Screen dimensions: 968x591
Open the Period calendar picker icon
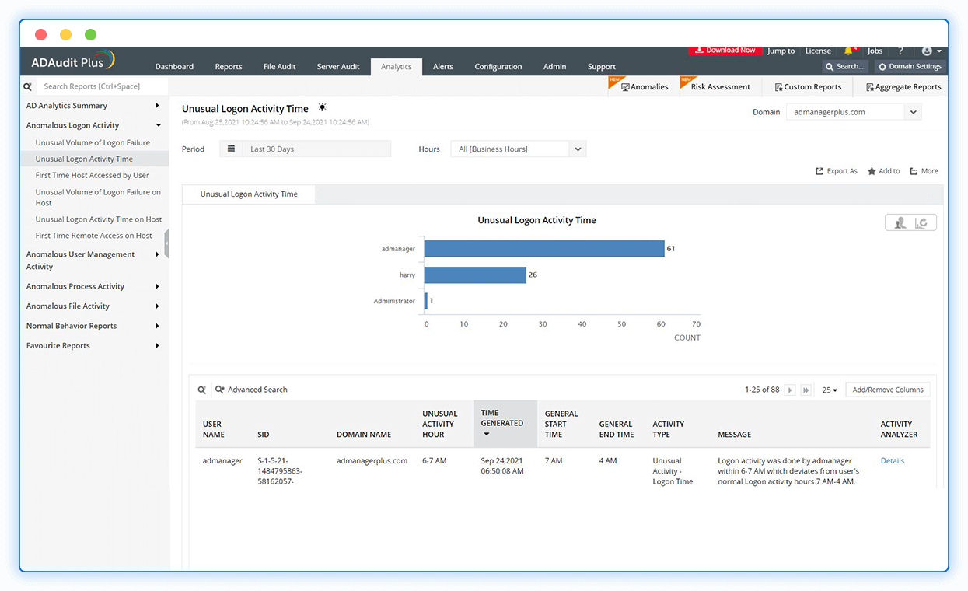[231, 149]
